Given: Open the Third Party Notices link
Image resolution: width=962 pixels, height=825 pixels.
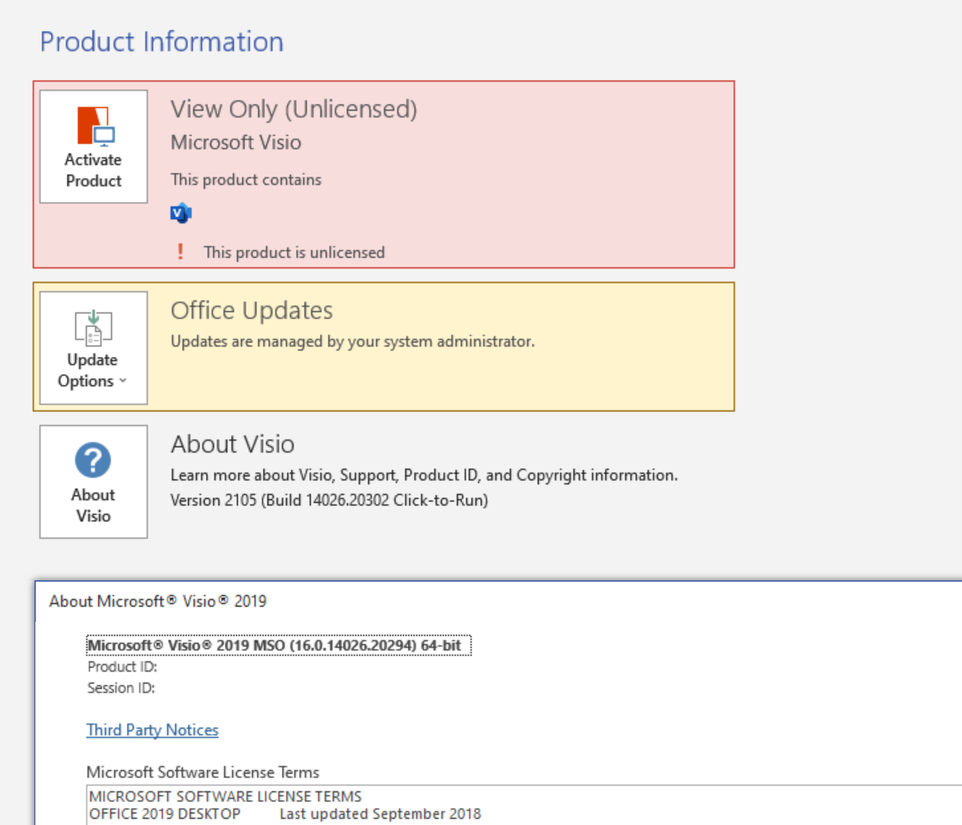Looking at the screenshot, I should pyautogui.click(x=152, y=730).
